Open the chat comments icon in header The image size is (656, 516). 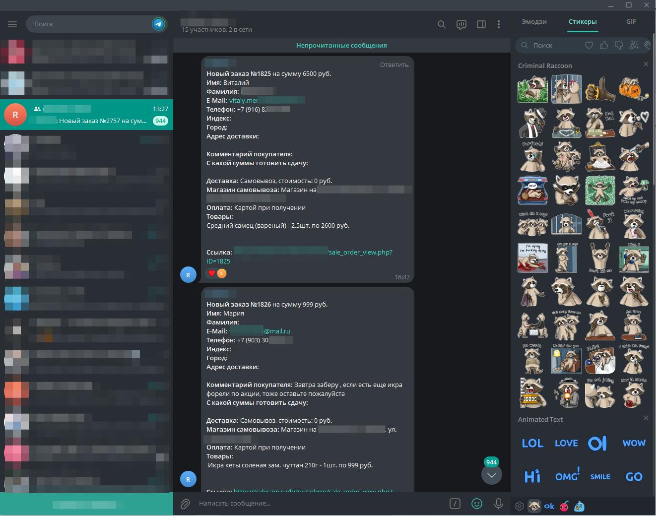click(461, 24)
